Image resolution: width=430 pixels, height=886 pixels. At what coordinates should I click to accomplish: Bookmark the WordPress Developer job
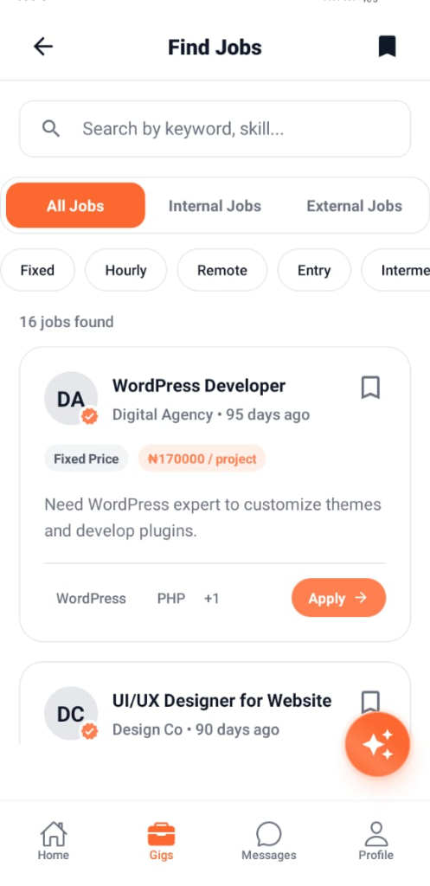click(370, 388)
